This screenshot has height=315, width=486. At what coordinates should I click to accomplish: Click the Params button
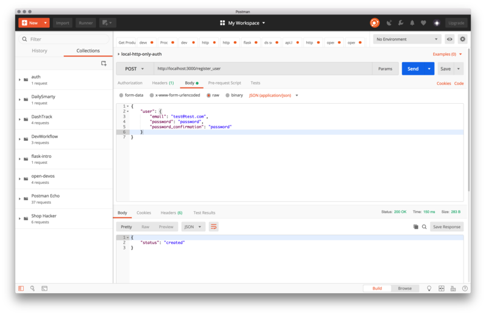point(385,69)
